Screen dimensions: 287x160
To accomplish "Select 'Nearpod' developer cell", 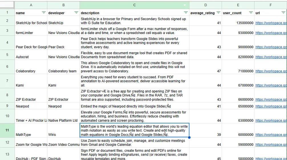I will 64,106.
